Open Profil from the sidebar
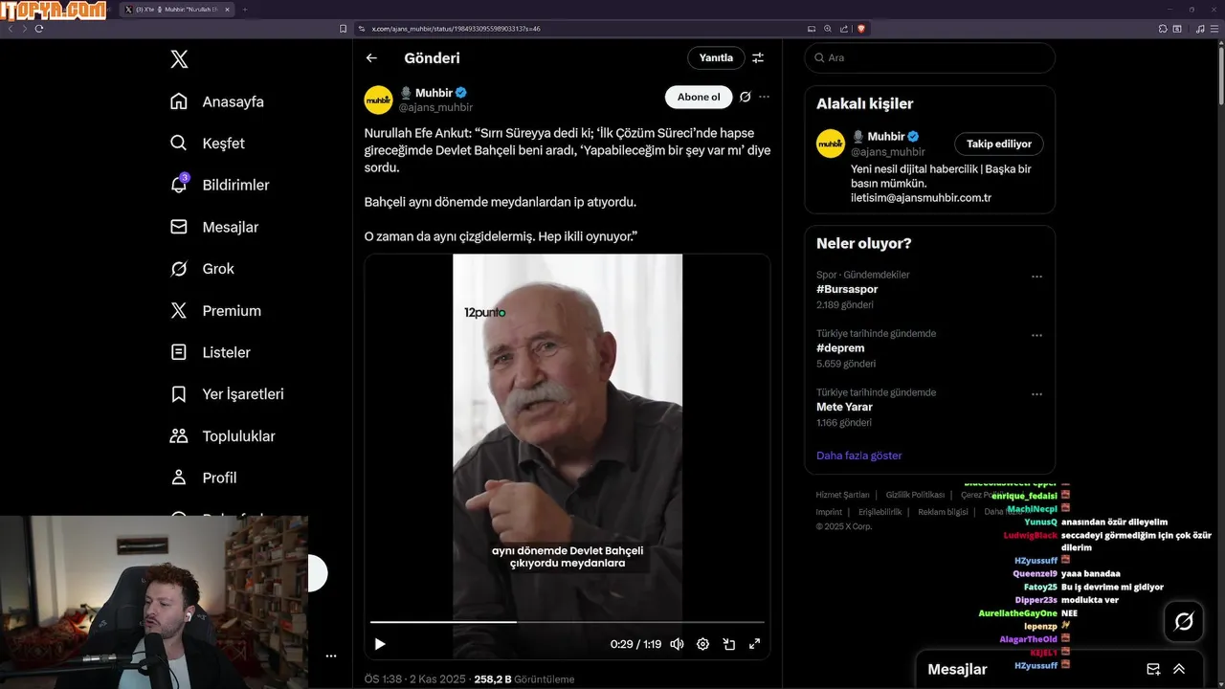This screenshot has width=1225, height=689. [x=203, y=478]
